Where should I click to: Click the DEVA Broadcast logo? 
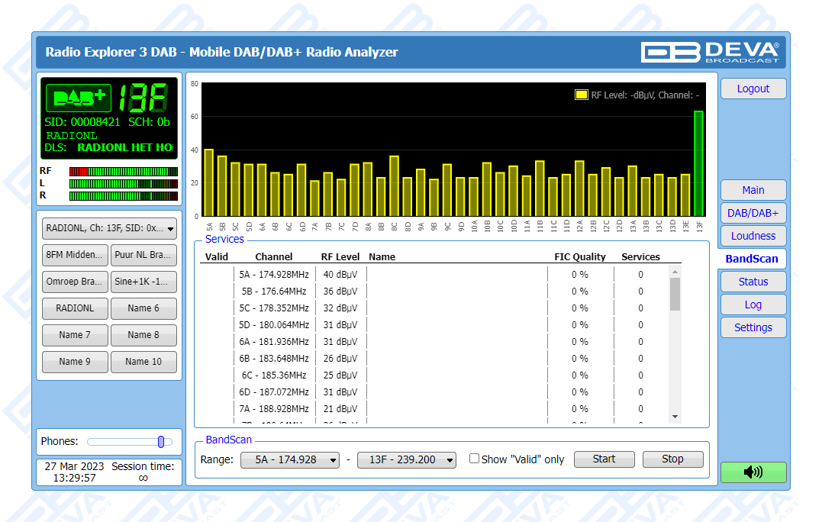pos(710,52)
